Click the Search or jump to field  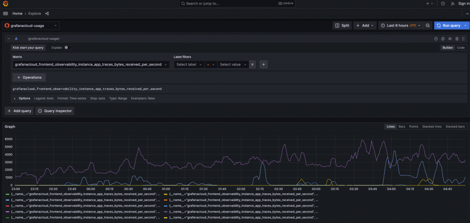[x=237, y=4]
